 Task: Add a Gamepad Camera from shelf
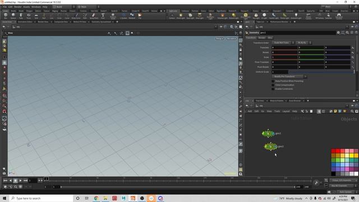[x=339, y=16]
